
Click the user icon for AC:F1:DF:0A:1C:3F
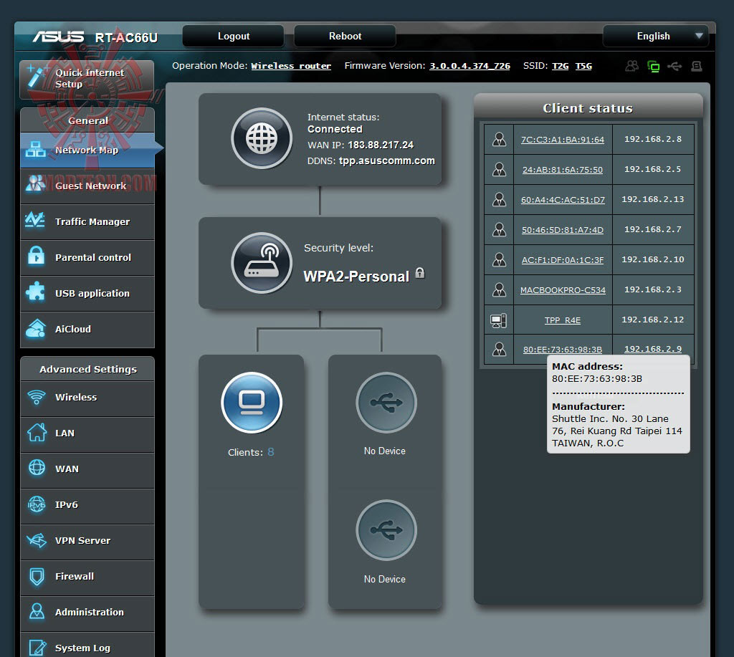tap(499, 259)
